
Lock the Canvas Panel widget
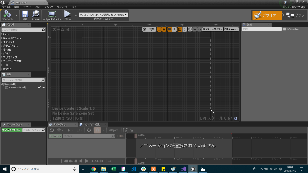pos(40,87)
